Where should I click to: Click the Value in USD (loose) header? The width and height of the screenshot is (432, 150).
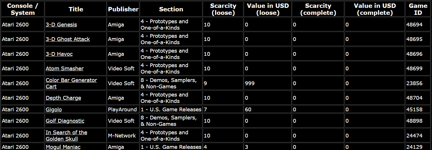click(x=268, y=9)
